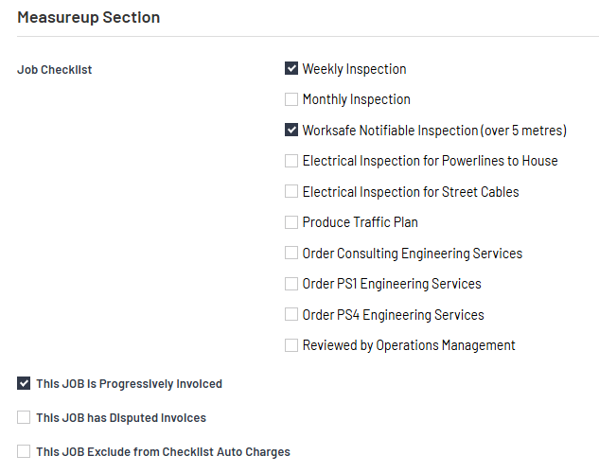Click the 'Monthly Inspection' label text
599x473 pixels.
click(356, 99)
